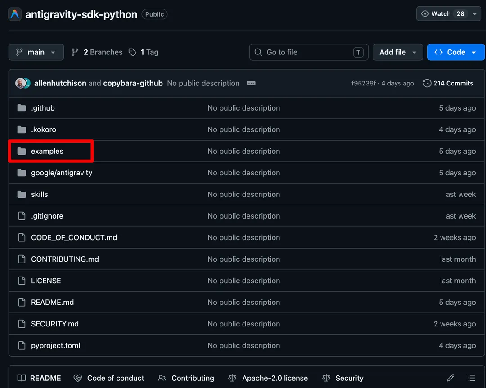486x388 pixels.
Task: Switch to the README tab
Action: (x=39, y=378)
